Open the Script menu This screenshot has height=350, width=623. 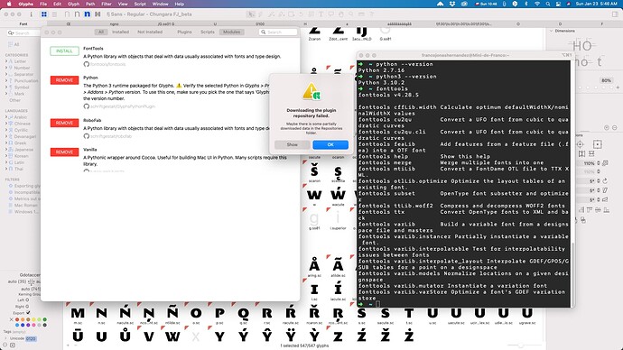140,4
